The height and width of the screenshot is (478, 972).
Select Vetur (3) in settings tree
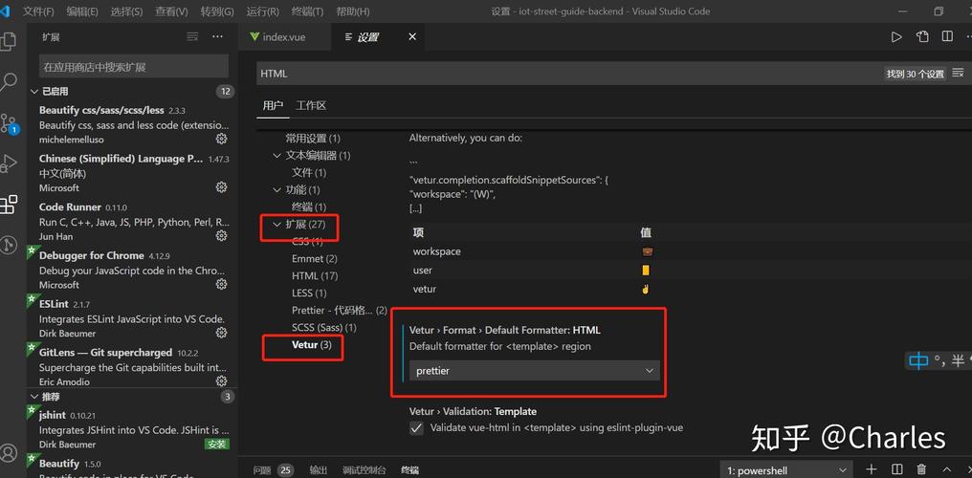[x=312, y=345]
